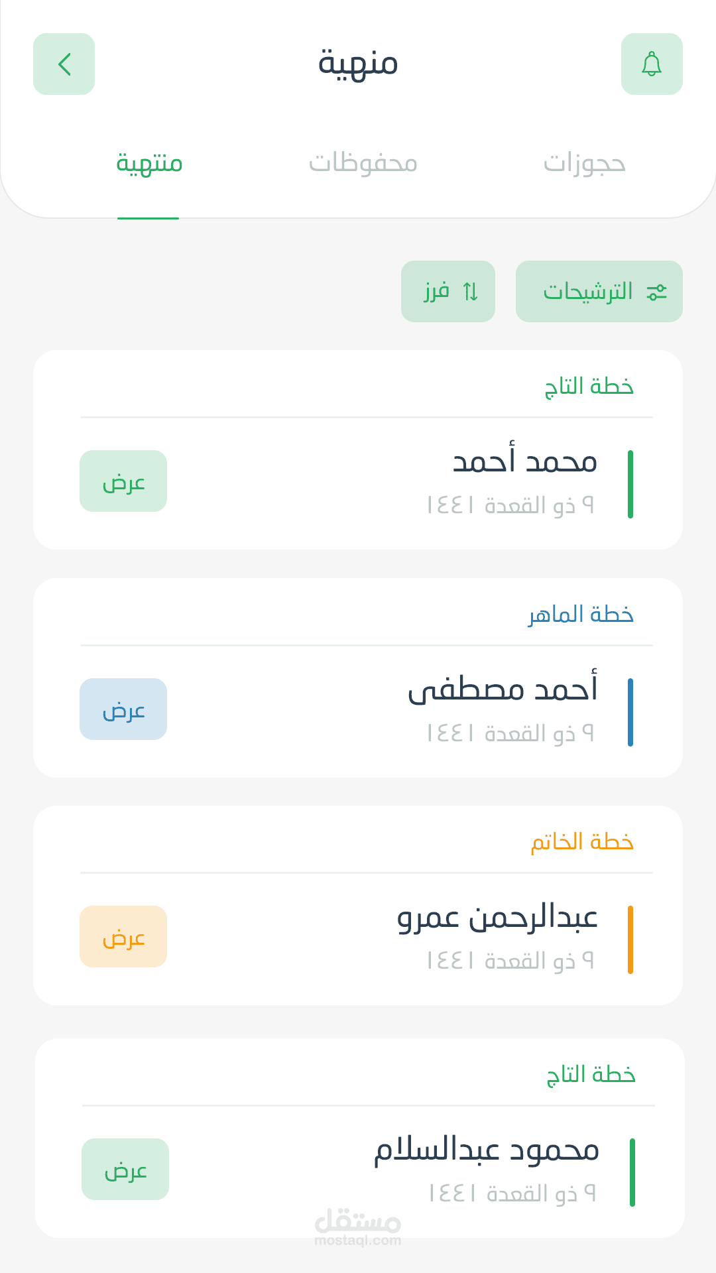Click orange عرض button for عبدالرحمن عمرو
Viewport: 716px width, 1273px height.
click(x=123, y=936)
